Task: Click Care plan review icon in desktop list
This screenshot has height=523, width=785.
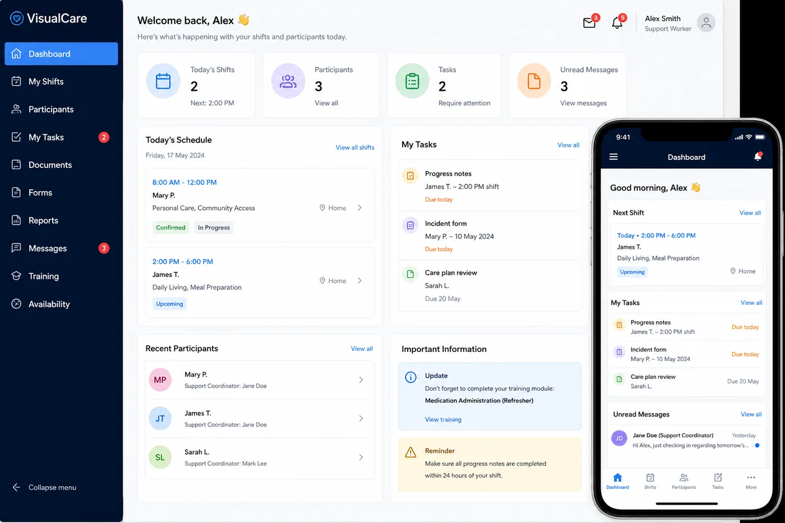Action: (410, 274)
